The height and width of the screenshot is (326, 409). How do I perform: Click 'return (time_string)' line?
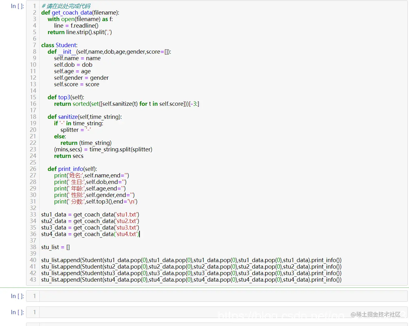click(x=86, y=143)
